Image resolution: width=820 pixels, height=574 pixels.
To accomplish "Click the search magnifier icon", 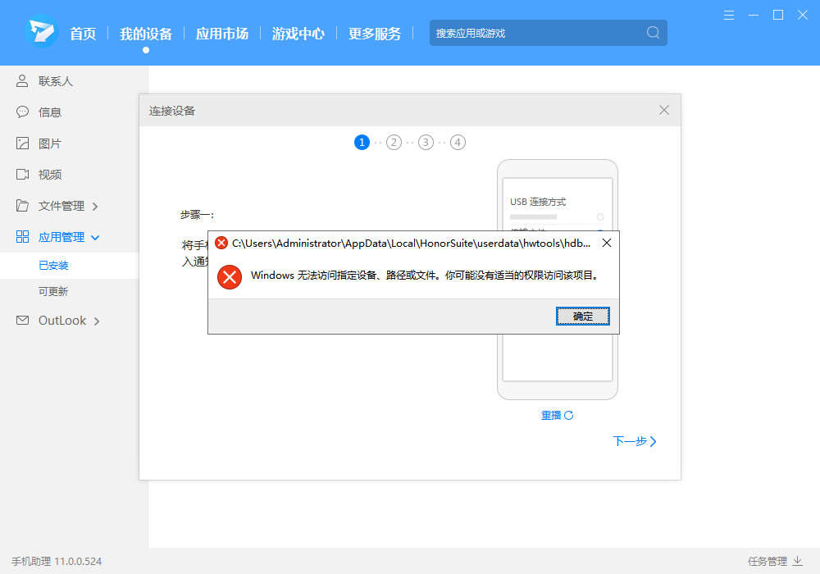I will pyautogui.click(x=653, y=33).
